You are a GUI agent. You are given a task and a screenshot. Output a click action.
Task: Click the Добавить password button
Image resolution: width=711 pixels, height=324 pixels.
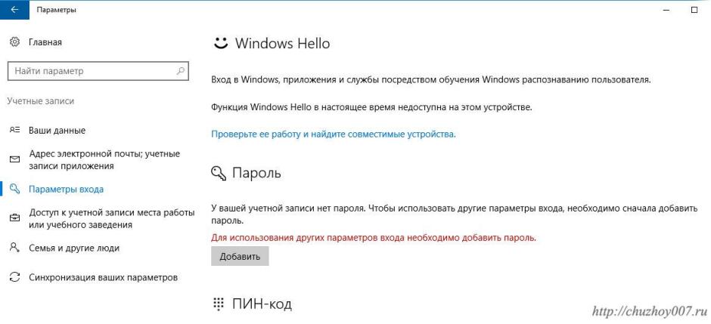(x=240, y=257)
